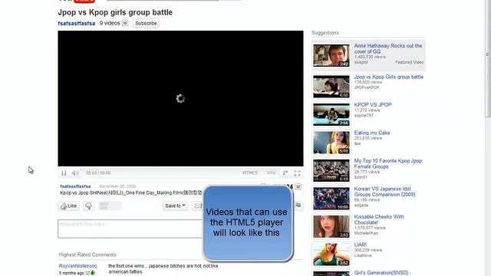Open Kissable Cheeks With Chocolate! video
The image size is (491, 276).
(x=379, y=219)
